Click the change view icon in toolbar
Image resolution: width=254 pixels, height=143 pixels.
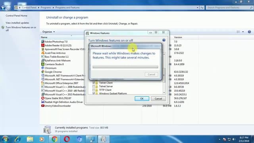click(x=238, y=32)
